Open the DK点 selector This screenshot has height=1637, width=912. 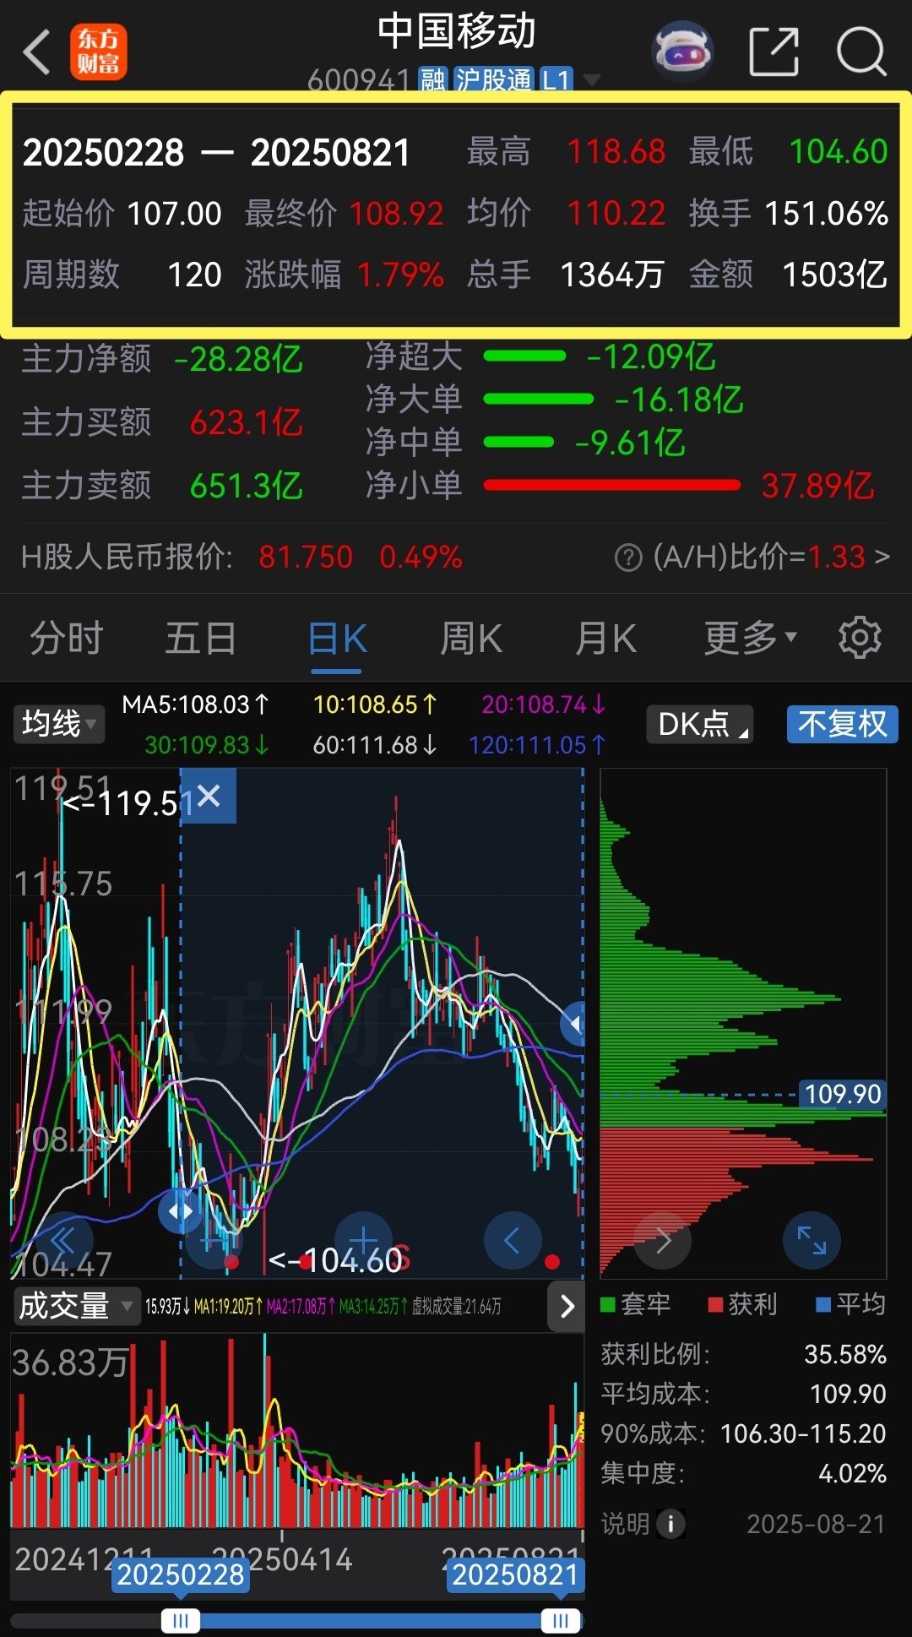point(699,724)
